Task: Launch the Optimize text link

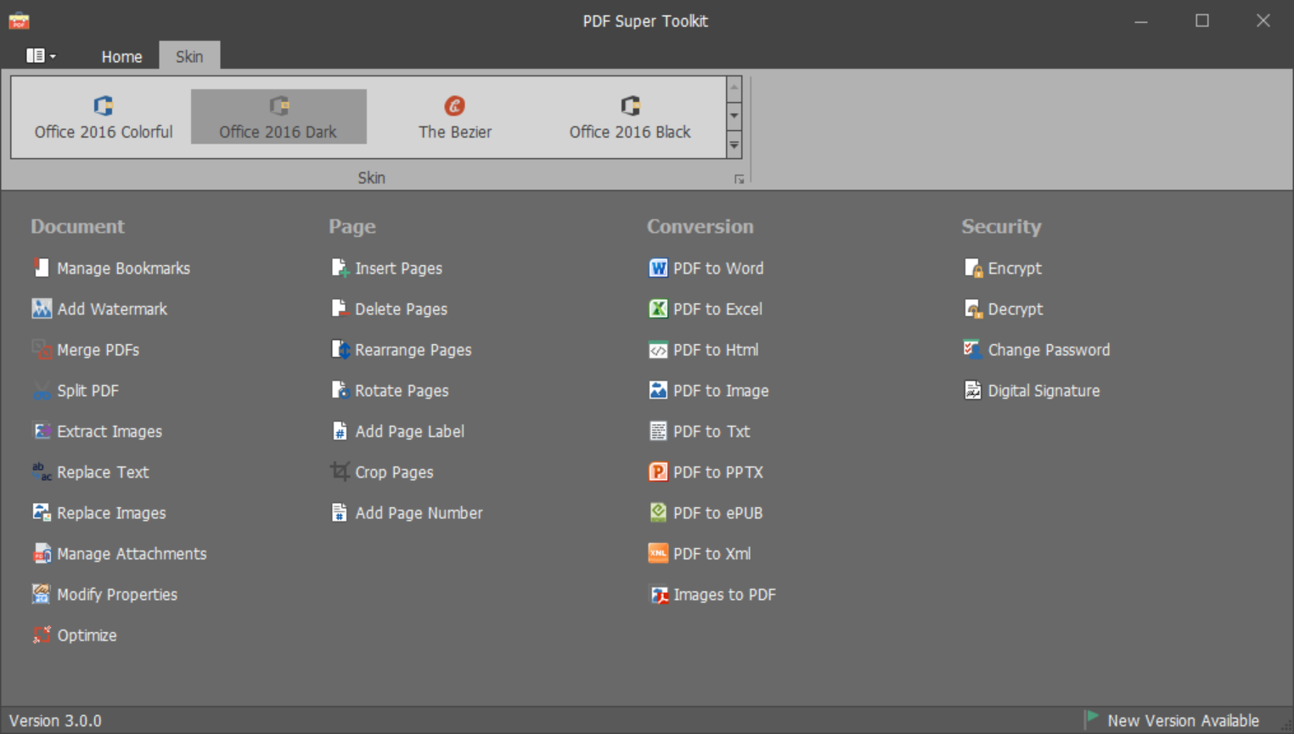Action: pyautogui.click(x=87, y=635)
